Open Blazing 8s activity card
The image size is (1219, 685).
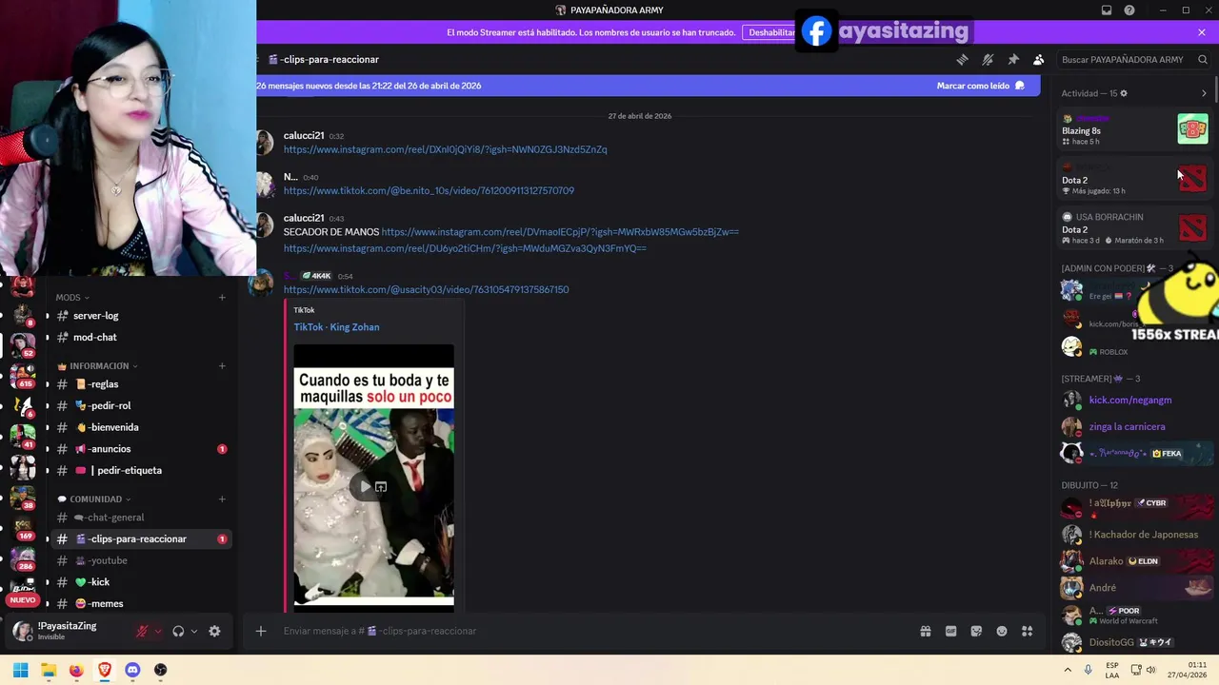pyautogui.click(x=1134, y=129)
